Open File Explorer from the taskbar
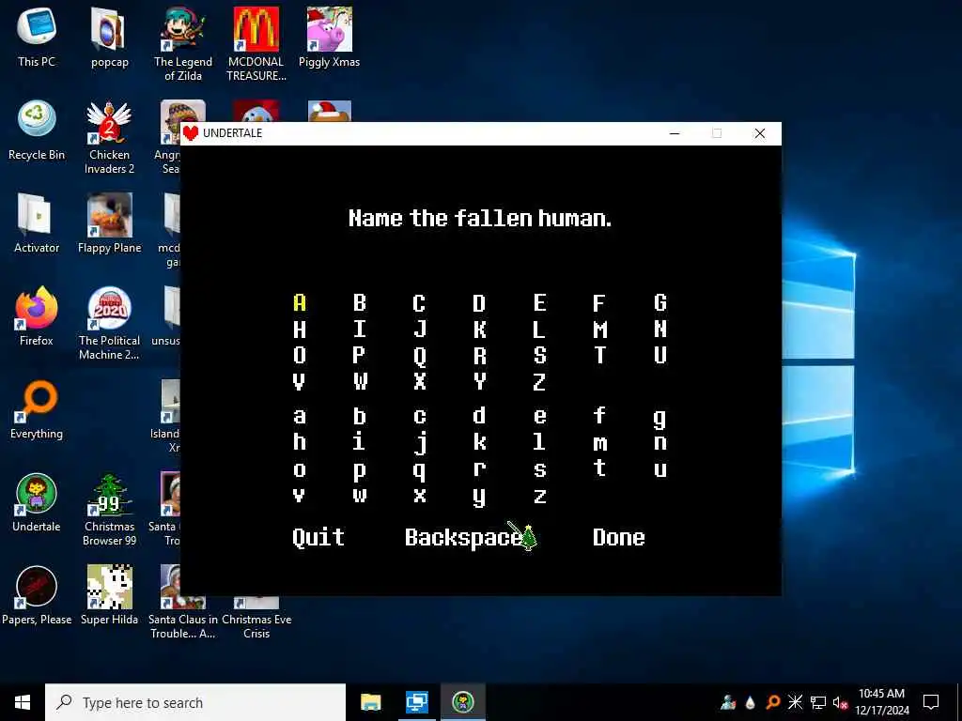The image size is (962, 721). coord(370,702)
